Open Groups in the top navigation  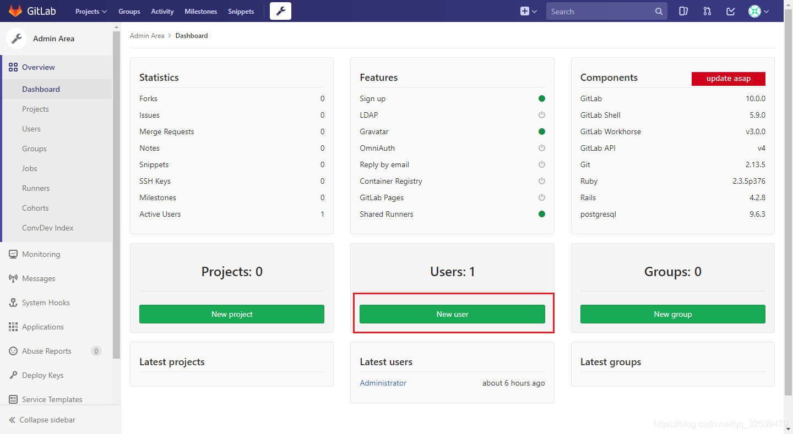point(129,11)
